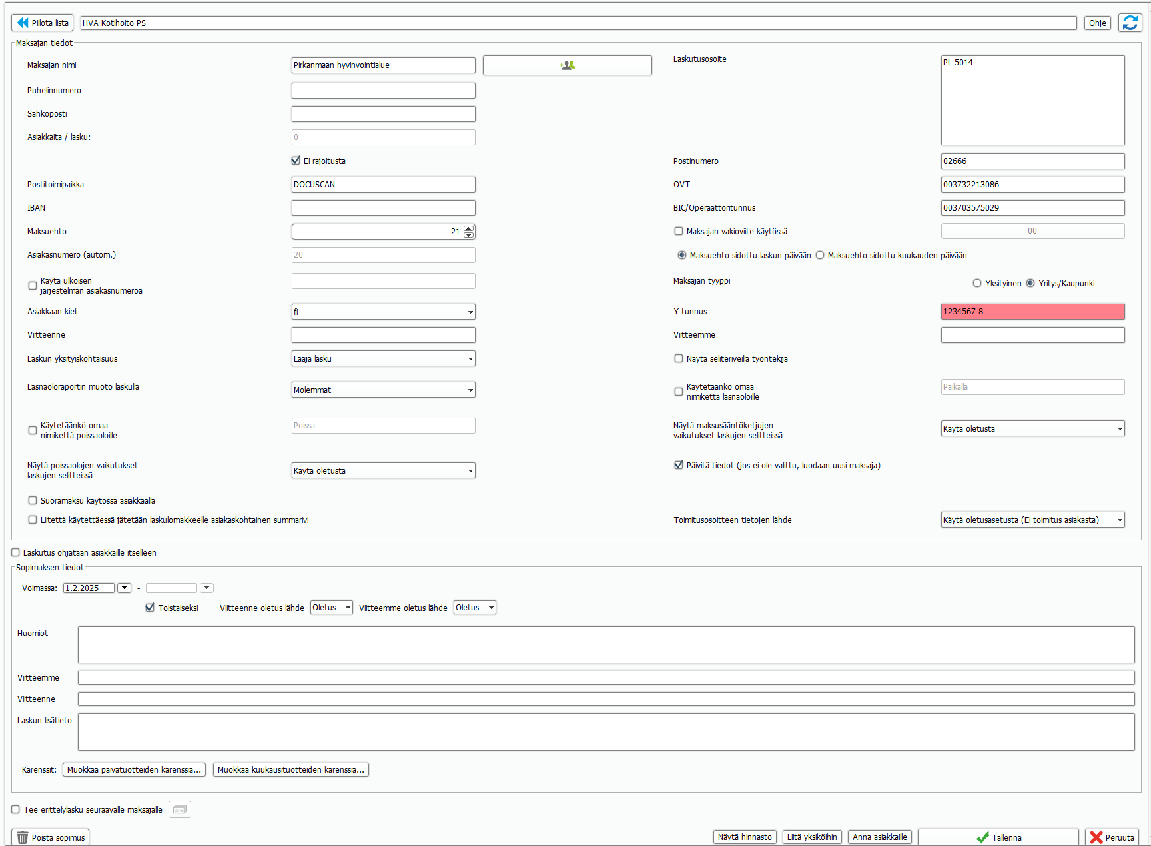Select Maksuehto sidottu laskun päivään radio
This screenshot has width=1151, height=846.
click(682, 255)
